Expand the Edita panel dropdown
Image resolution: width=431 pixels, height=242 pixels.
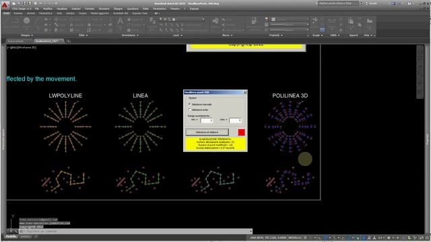pyautogui.click(x=84, y=35)
